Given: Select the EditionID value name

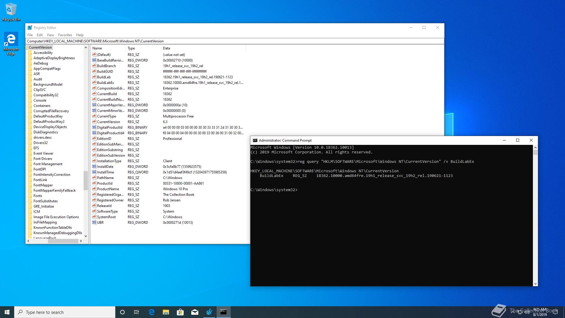Looking at the screenshot, I should 104,139.
